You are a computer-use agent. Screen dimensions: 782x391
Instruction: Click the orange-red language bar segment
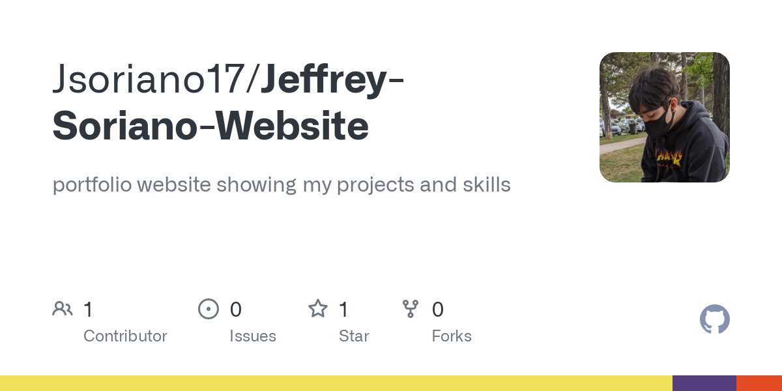pos(759,383)
